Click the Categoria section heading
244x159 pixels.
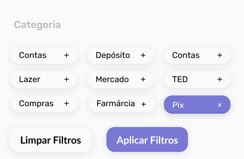point(37,25)
